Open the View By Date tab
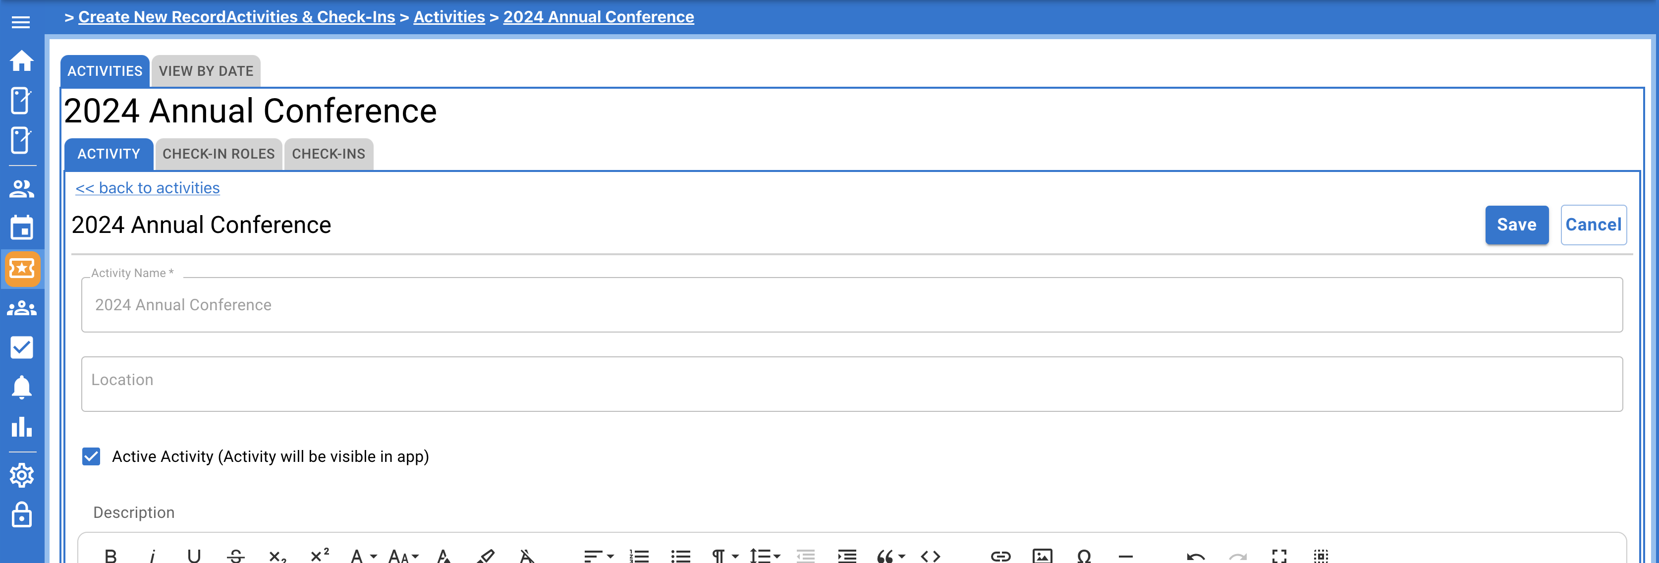1659x563 pixels. (206, 71)
